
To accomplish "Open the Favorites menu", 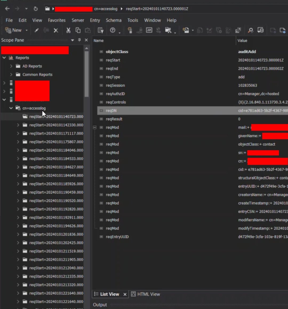I will pos(57,20).
